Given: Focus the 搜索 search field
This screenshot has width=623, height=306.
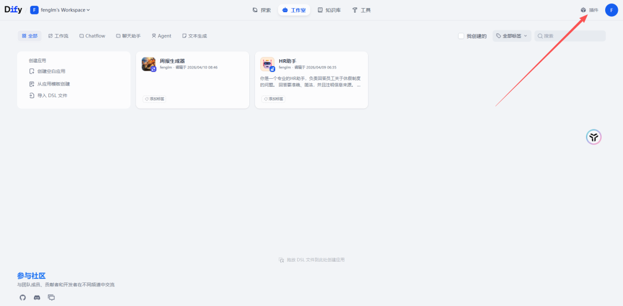Looking at the screenshot, I should (570, 36).
